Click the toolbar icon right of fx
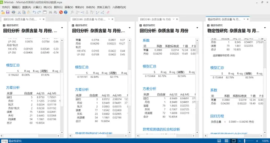Screen dimensions: 270x143 [x=78, y=12]
